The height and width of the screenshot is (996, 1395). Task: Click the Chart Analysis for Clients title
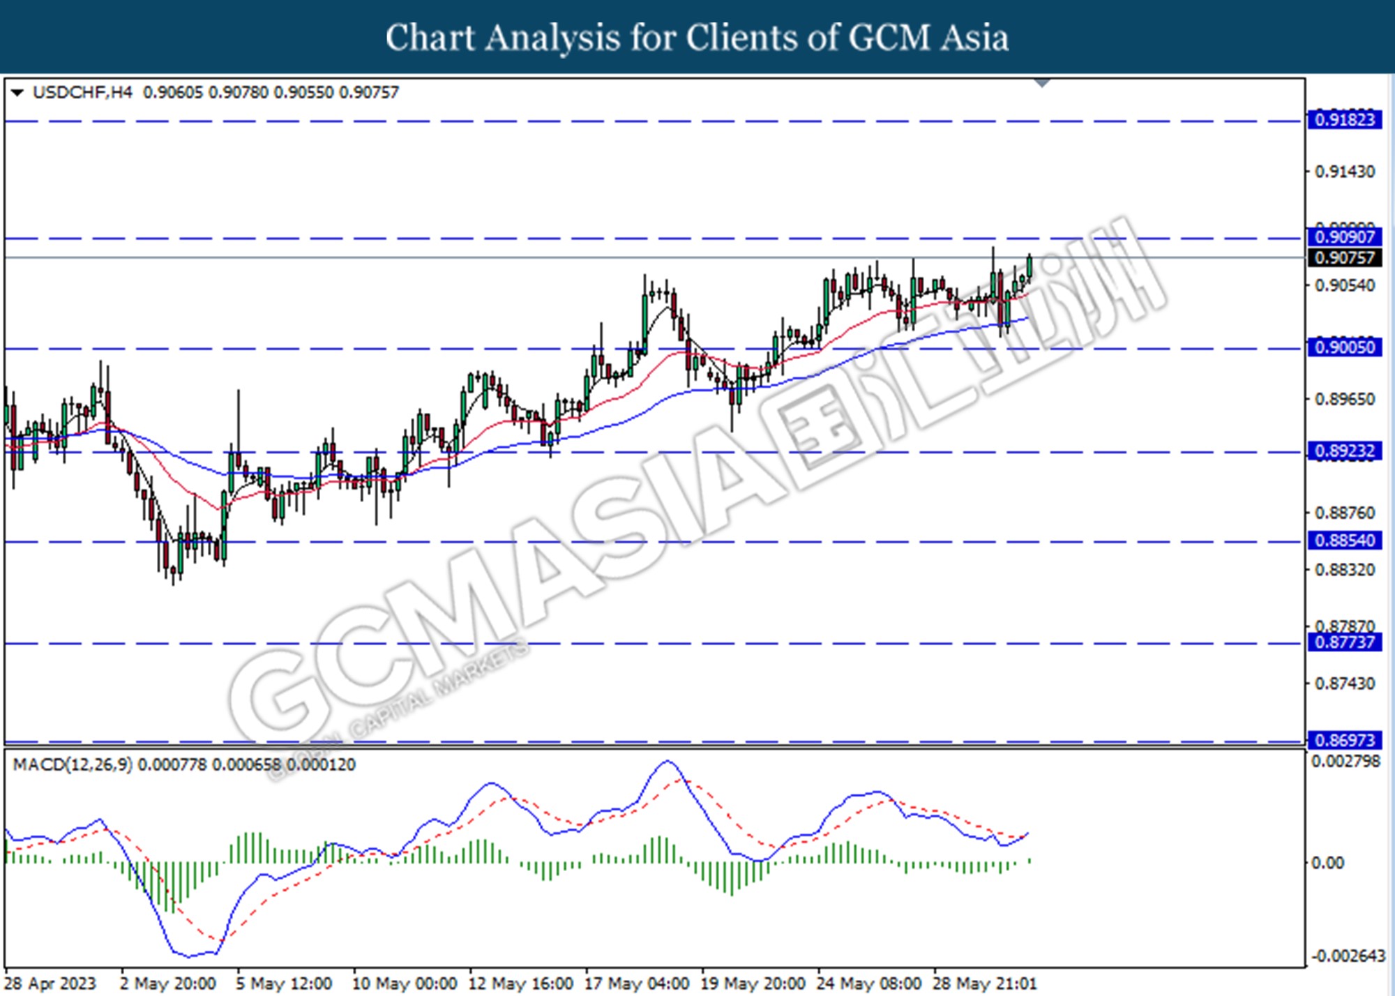697,38
